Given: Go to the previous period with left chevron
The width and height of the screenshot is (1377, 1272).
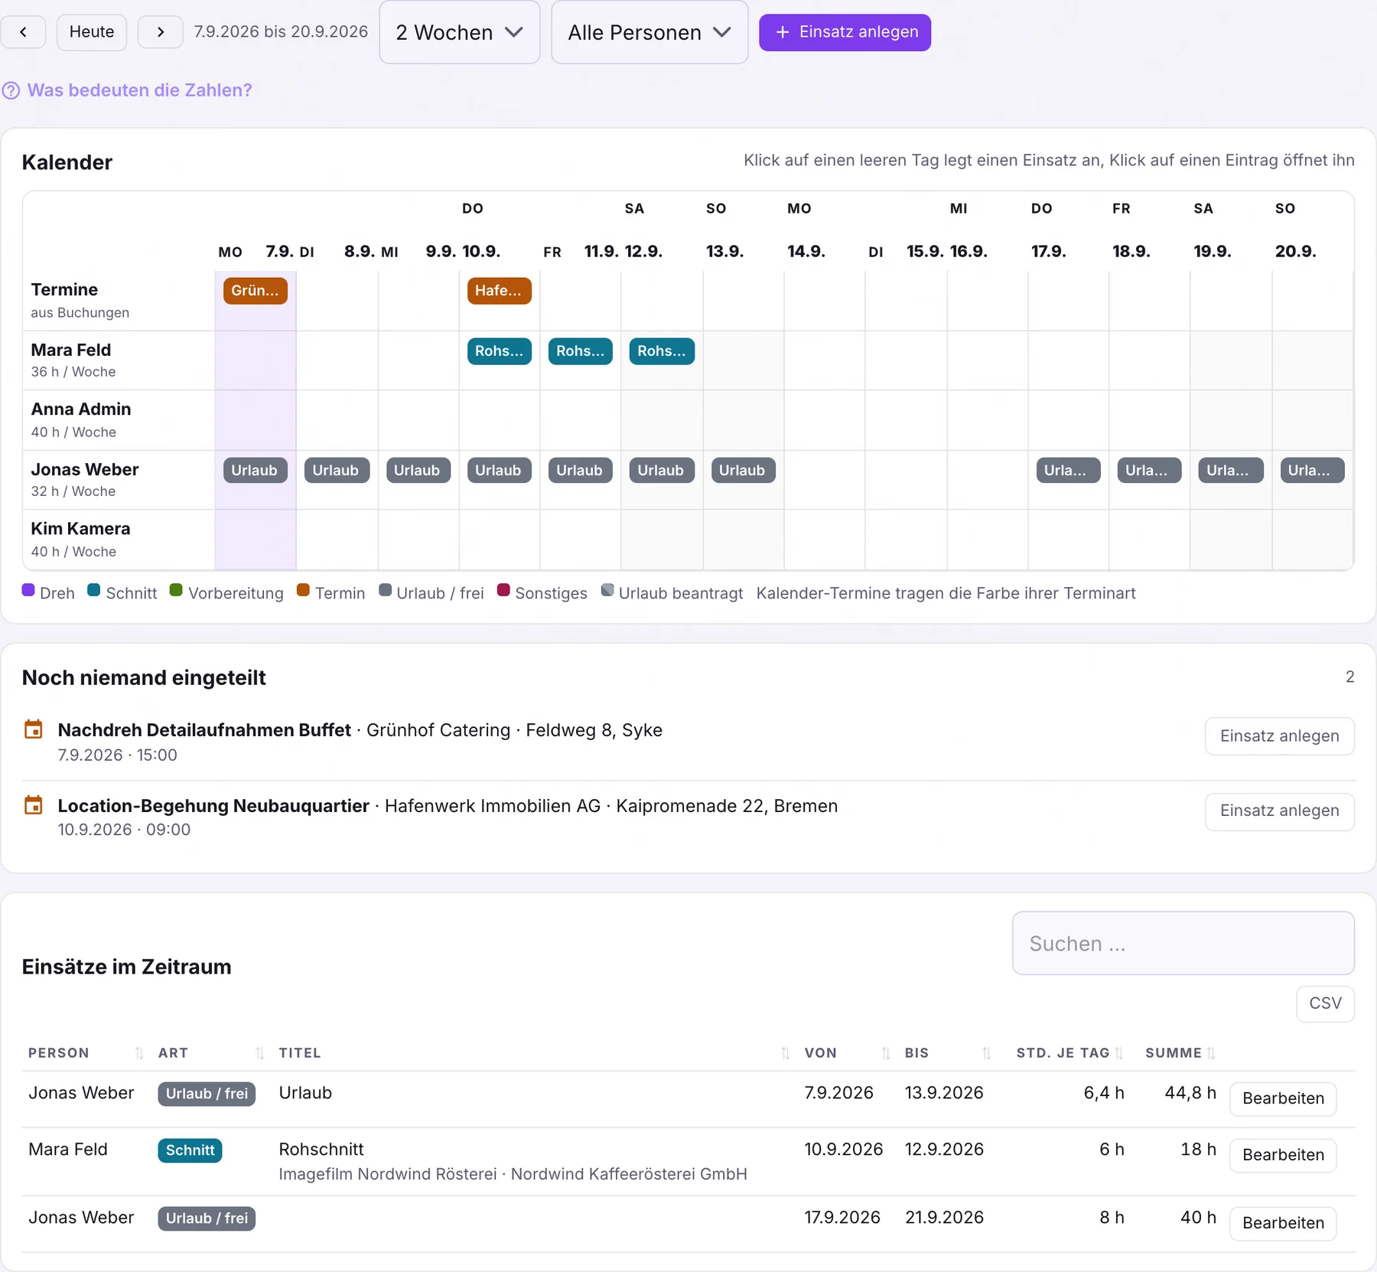Looking at the screenshot, I should 23,32.
